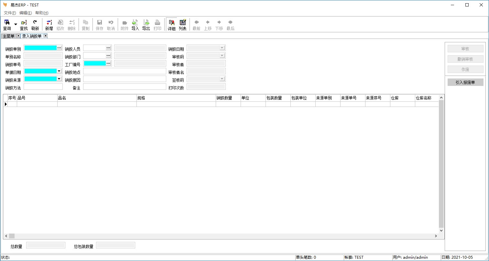This screenshot has width=489, height=261.
Task: Expand the 销毁来源 dropdown
Action: coord(59,79)
